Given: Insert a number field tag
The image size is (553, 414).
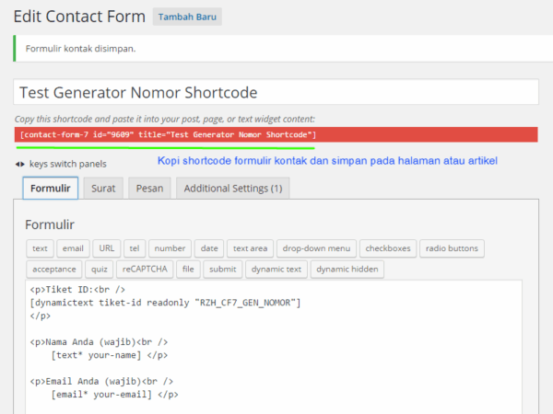Looking at the screenshot, I should click(x=170, y=248).
